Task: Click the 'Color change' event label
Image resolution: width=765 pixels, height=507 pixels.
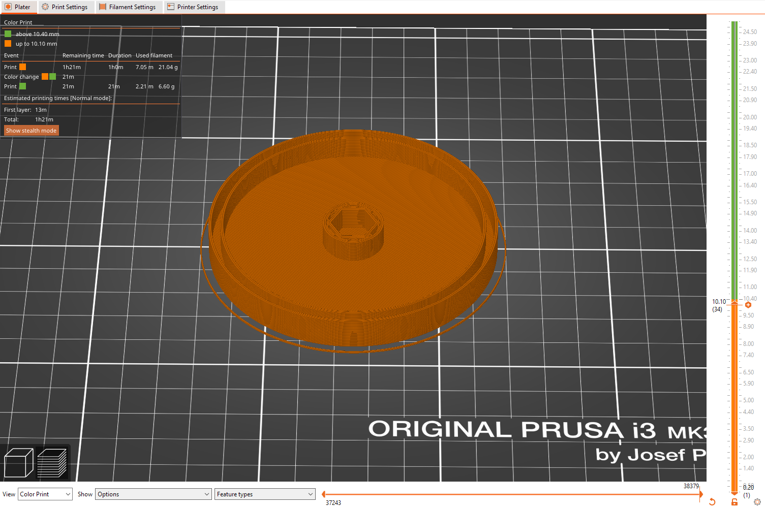Action: point(21,77)
